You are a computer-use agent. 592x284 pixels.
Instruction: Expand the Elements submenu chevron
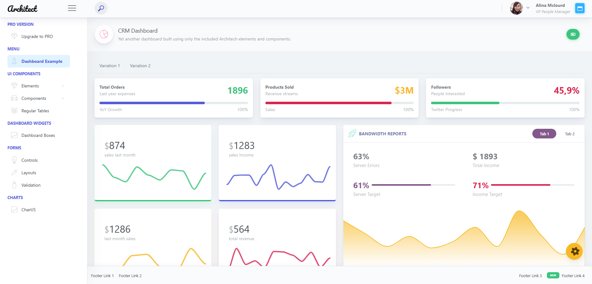click(63, 86)
